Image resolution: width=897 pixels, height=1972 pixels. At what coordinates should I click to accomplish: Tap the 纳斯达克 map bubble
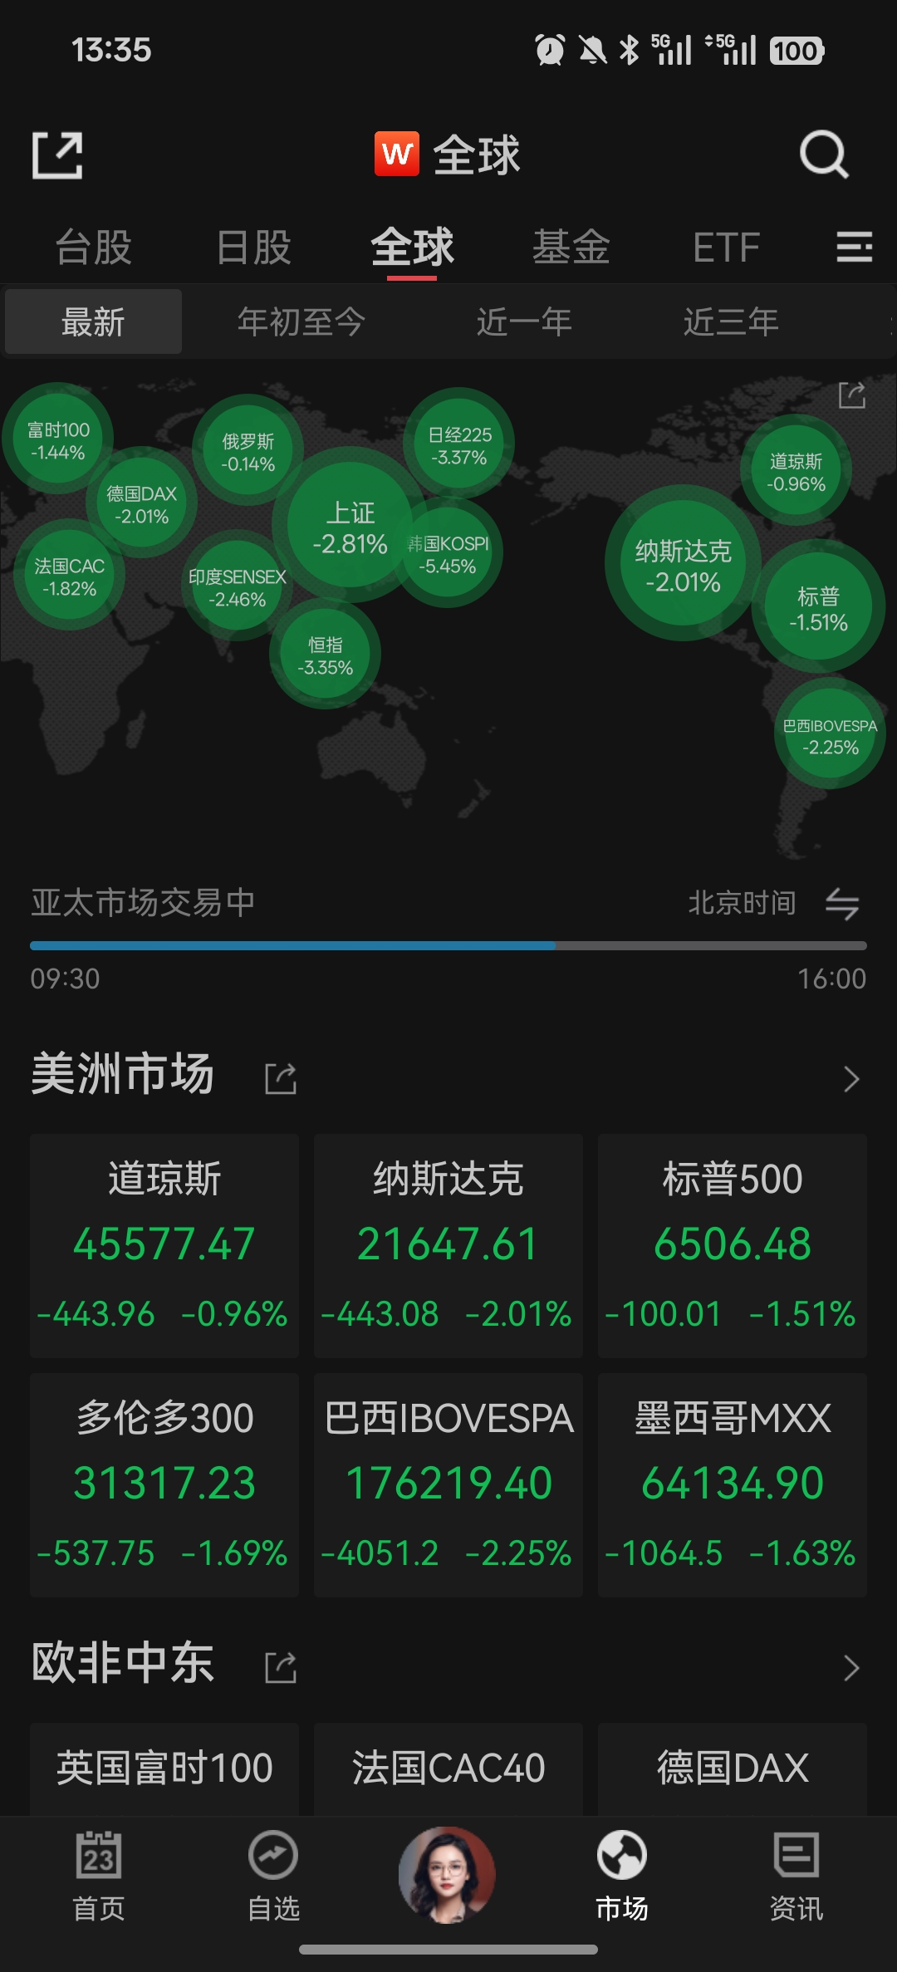683,564
